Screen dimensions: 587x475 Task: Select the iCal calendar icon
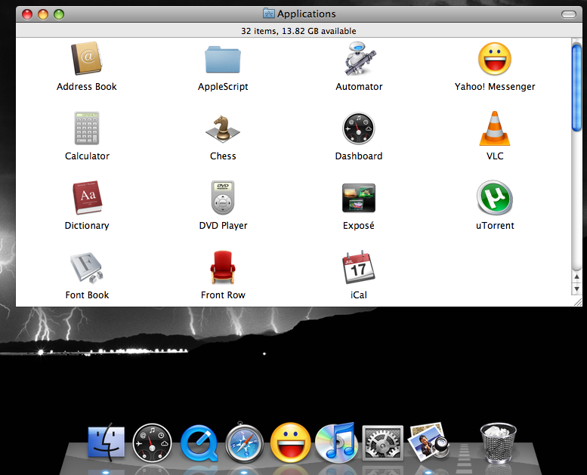pyautogui.click(x=359, y=267)
